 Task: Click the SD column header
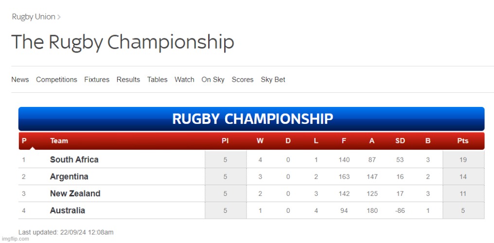pos(400,141)
